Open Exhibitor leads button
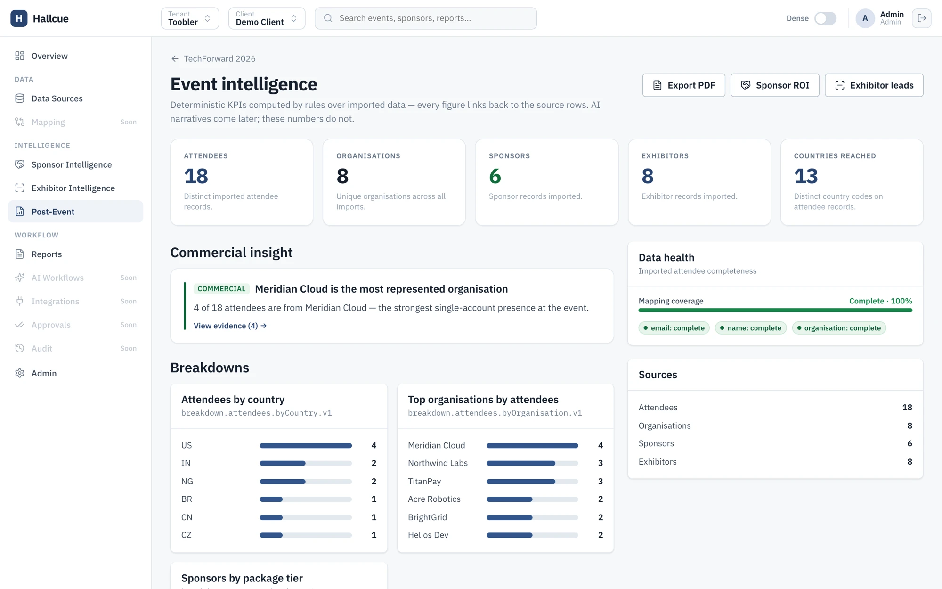Screen dimensions: 942x589 click(874, 85)
